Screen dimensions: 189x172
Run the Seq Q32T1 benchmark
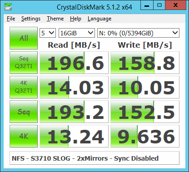pos(24,63)
